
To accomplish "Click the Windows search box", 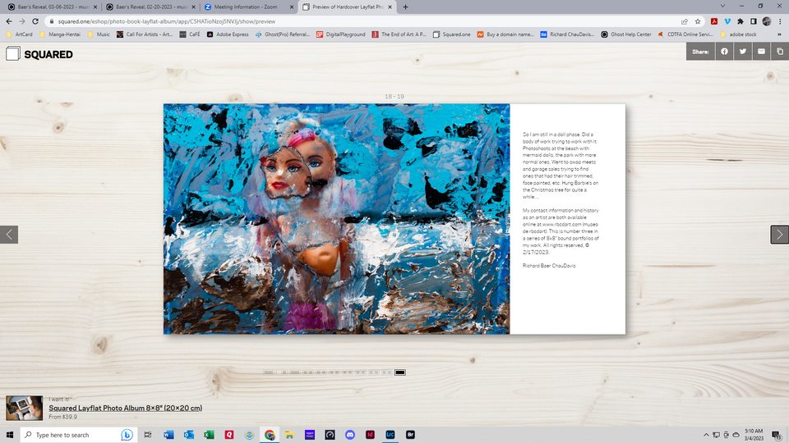I will tap(78, 435).
